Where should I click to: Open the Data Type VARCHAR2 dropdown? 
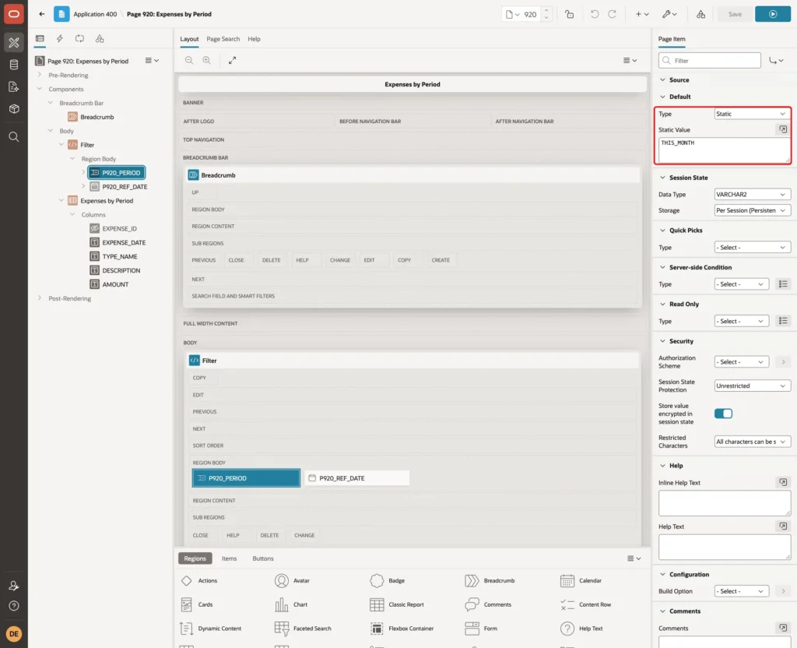coord(752,194)
